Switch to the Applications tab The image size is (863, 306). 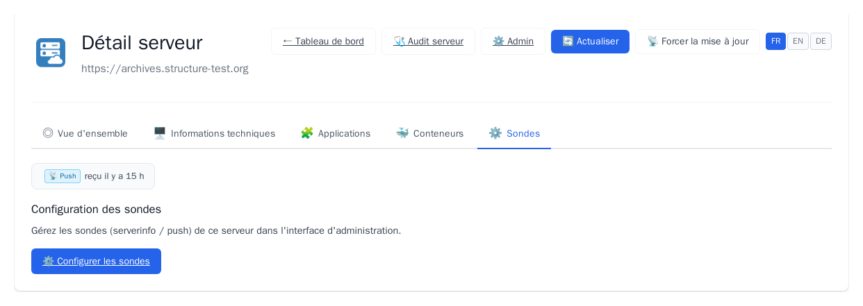tap(336, 133)
